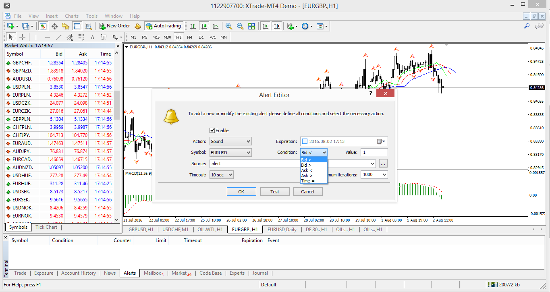Click the Test button
The image size is (550, 292).
[275, 191]
